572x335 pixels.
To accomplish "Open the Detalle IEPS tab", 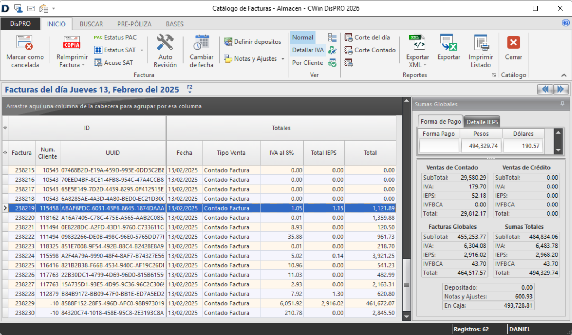I will point(482,122).
